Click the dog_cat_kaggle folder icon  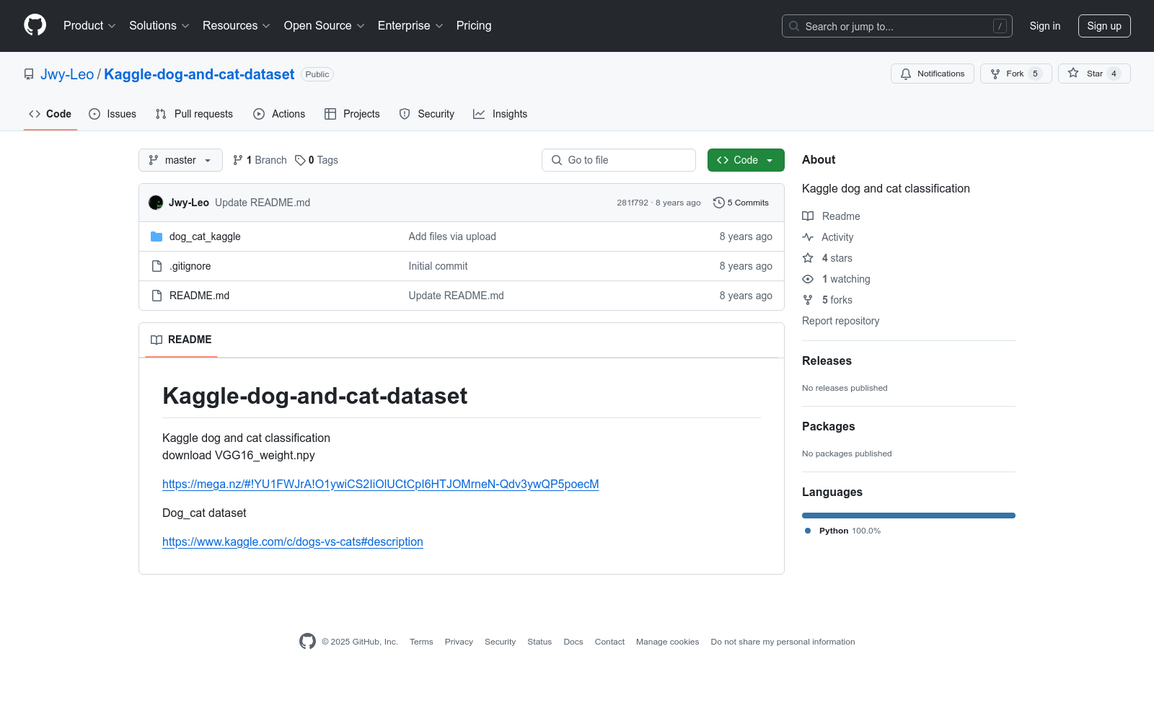[157, 236]
